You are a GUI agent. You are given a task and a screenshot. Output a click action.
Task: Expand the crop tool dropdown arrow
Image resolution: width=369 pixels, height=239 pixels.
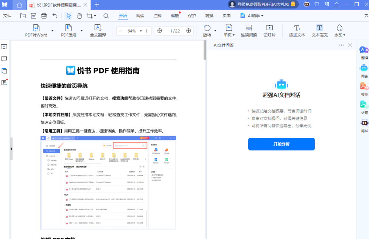[95, 16]
